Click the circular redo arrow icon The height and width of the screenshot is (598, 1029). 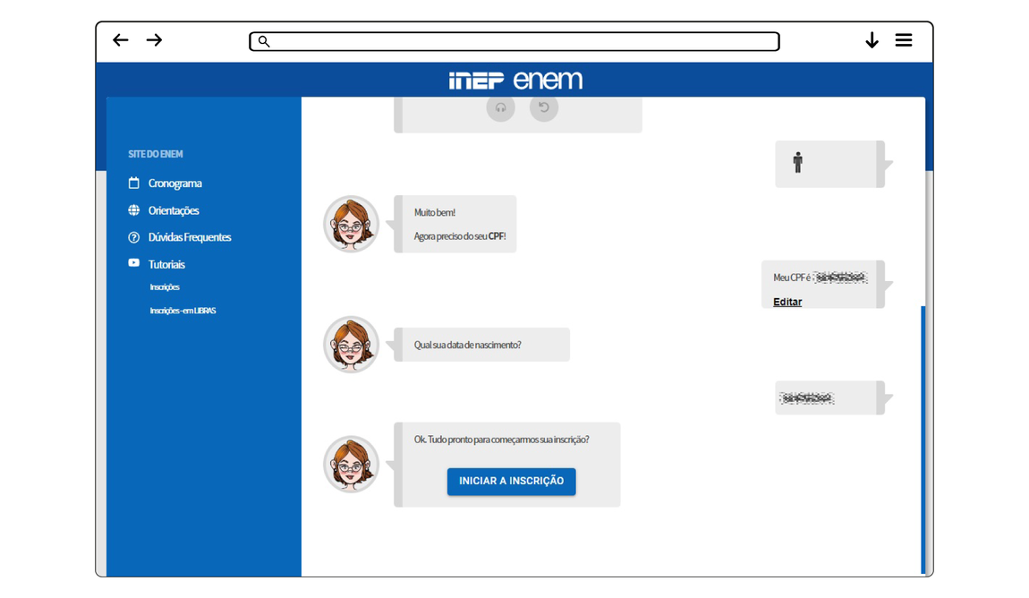[x=544, y=107]
